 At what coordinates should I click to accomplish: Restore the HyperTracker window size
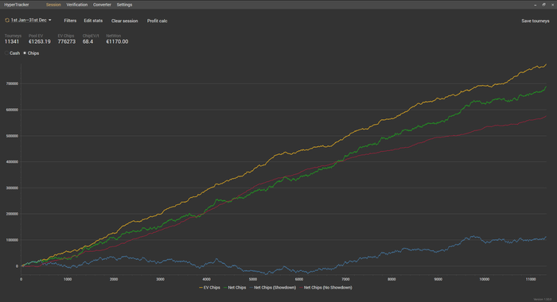tap(543, 5)
